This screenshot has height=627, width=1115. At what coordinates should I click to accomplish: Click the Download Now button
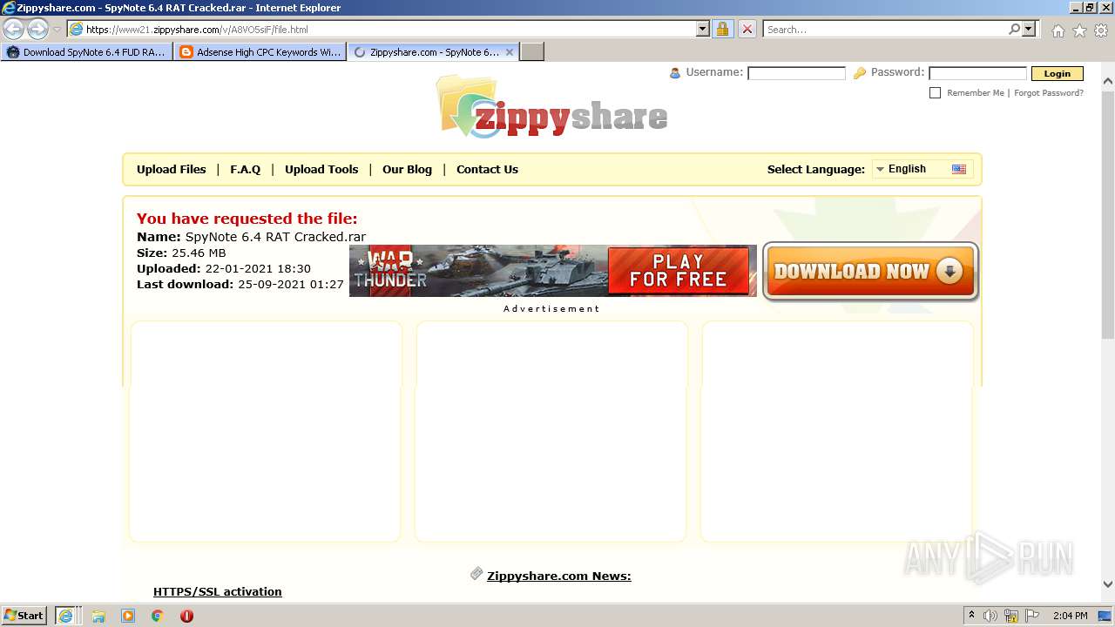pyautogui.click(x=870, y=272)
